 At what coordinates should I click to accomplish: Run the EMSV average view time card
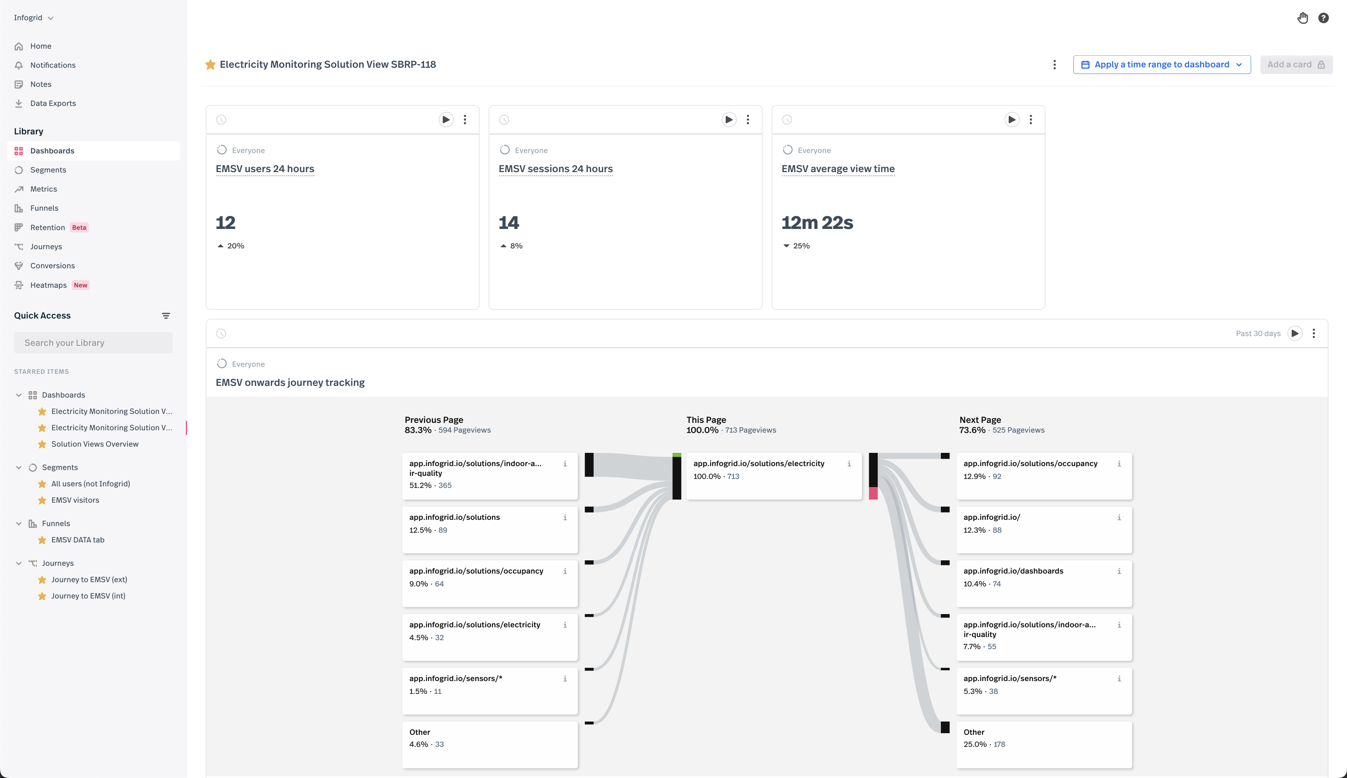[1012, 120]
